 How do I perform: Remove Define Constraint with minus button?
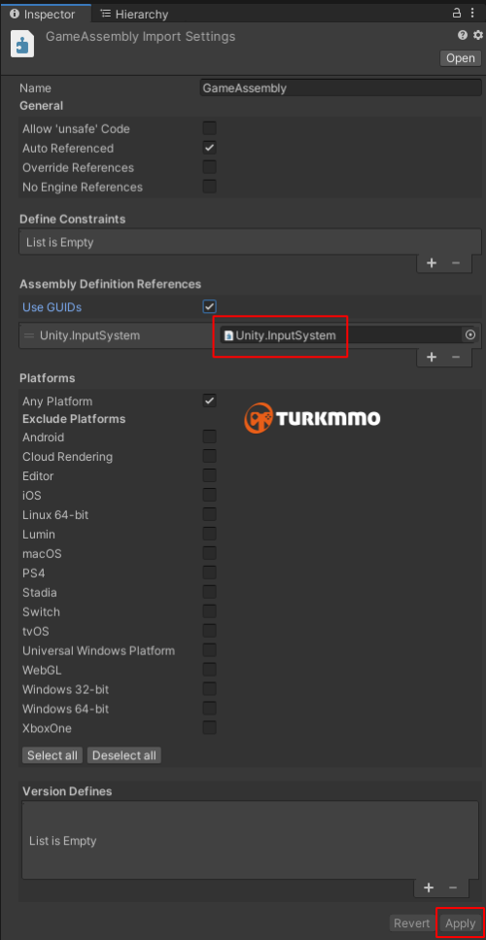point(456,262)
